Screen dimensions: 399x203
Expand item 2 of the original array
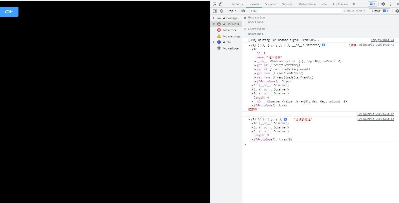(x=252, y=90)
